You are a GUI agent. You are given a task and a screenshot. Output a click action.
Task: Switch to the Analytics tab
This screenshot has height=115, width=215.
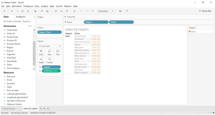click(20, 17)
